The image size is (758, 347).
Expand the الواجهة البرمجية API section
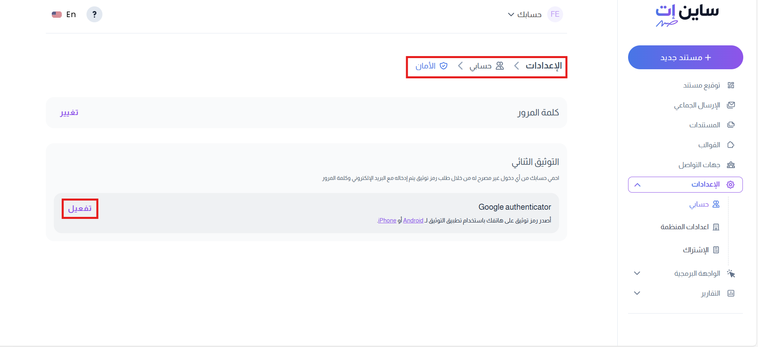click(x=637, y=273)
